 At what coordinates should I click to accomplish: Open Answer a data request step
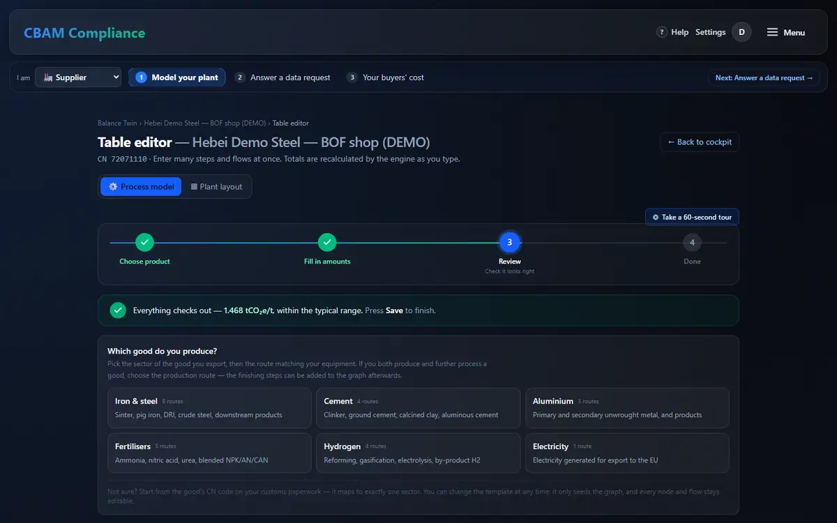click(282, 77)
